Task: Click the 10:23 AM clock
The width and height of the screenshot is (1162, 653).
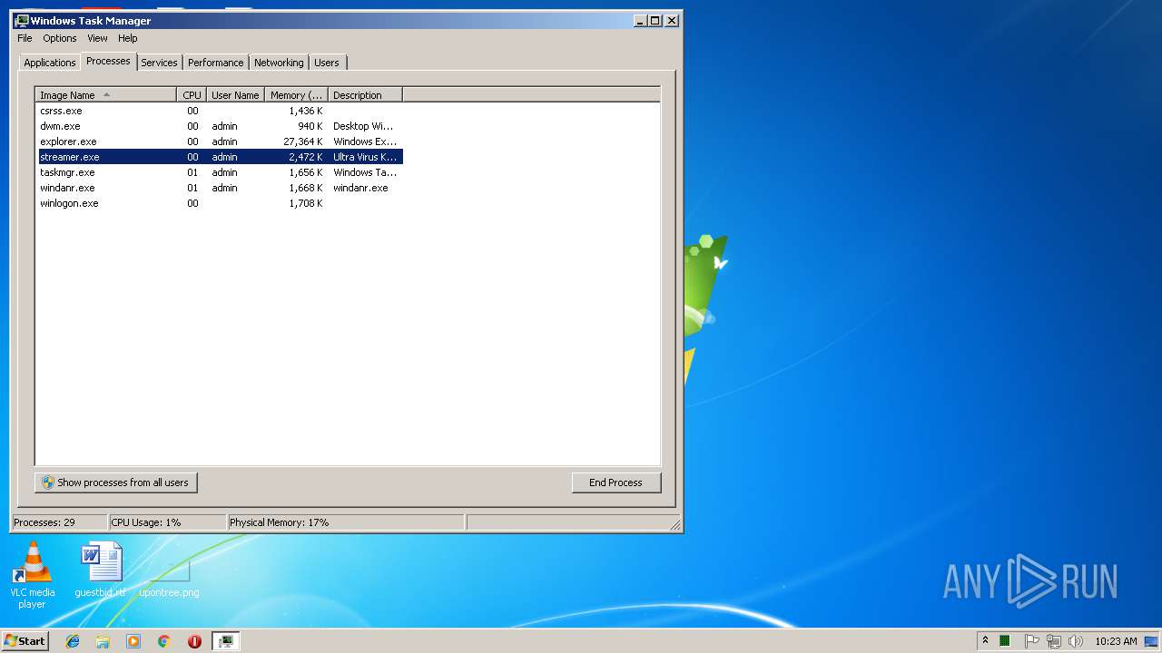Action: point(1116,641)
